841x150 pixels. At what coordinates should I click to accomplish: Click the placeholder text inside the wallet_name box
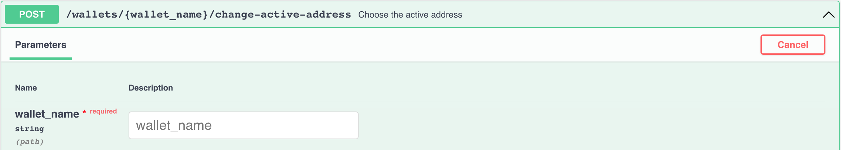coord(174,125)
